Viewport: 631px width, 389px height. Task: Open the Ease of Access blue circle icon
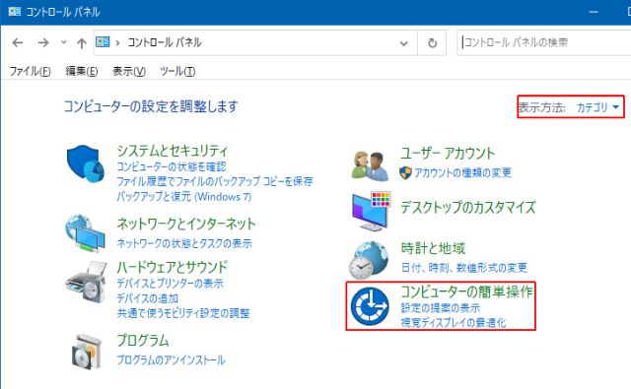click(x=370, y=306)
